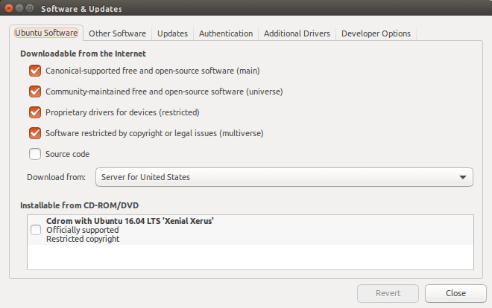This screenshot has width=492, height=308.
Task: Toggle Community-maintained universe checkbox
Action: (x=35, y=92)
